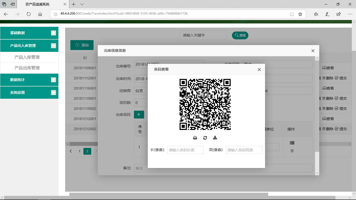Click 提交 for row 20181112001
The width and height of the screenshot is (356, 200).
pyautogui.click(x=341, y=78)
